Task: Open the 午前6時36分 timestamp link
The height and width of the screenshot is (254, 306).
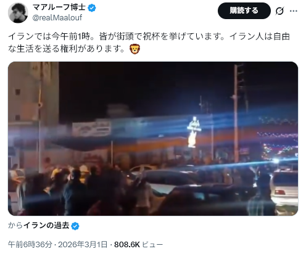Action: 30,245
